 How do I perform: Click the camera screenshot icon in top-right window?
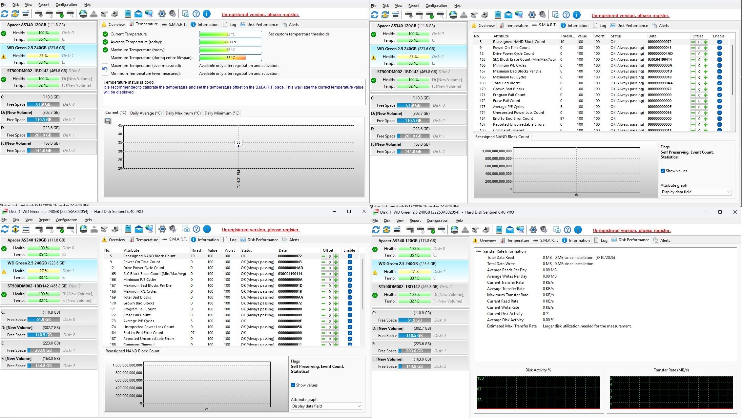(x=556, y=15)
